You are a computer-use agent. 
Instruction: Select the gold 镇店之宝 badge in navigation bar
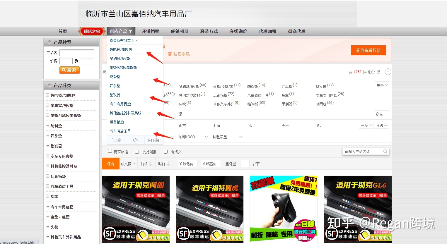(92, 31)
